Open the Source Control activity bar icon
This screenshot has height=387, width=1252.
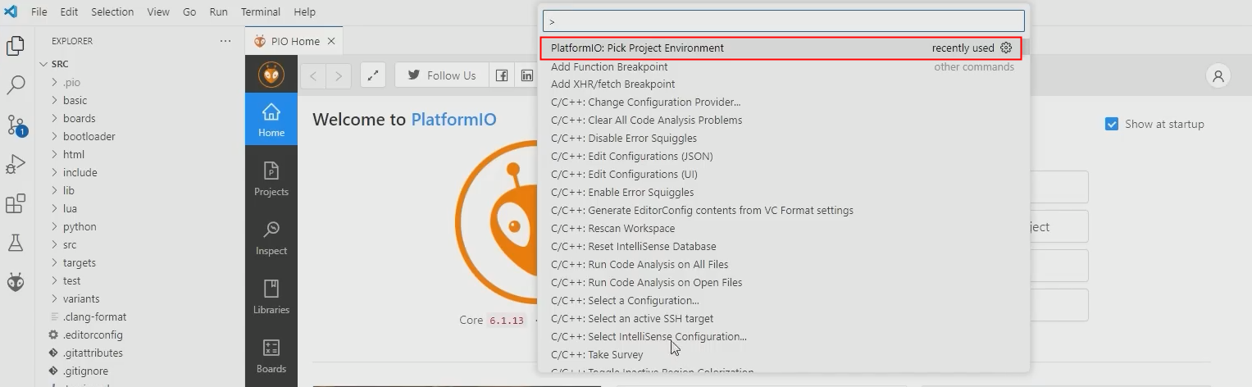pos(16,125)
